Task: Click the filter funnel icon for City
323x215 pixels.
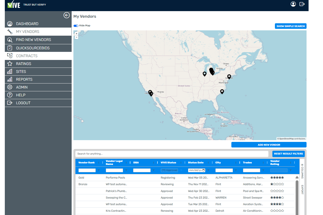Action: 236,170
